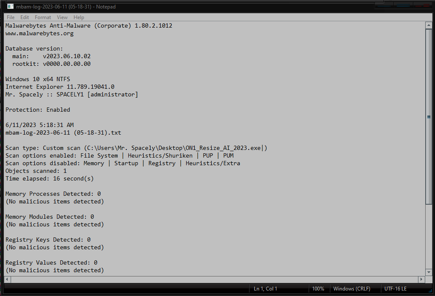
Task: Click the 'Memory Modules Detected: 0' line
Action: tap(50, 217)
